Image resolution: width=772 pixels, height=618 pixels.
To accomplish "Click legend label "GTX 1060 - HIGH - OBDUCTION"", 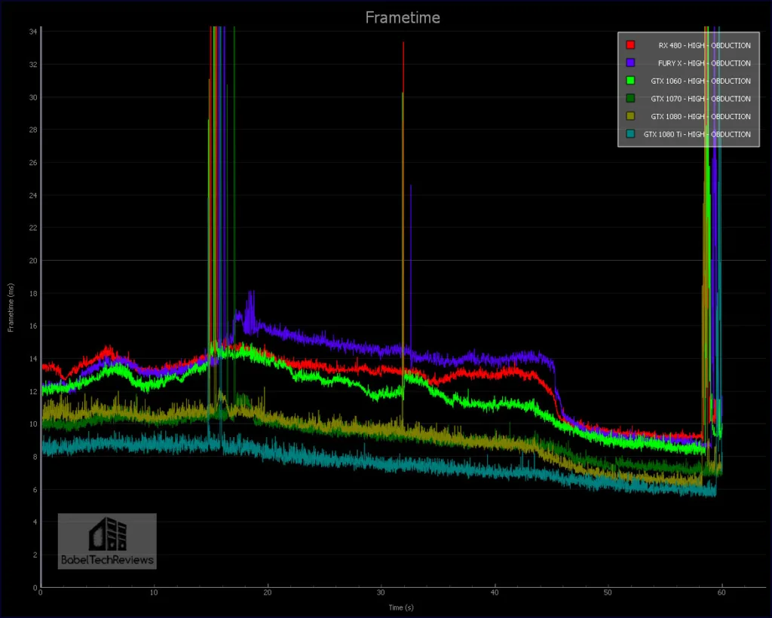I will click(x=700, y=81).
